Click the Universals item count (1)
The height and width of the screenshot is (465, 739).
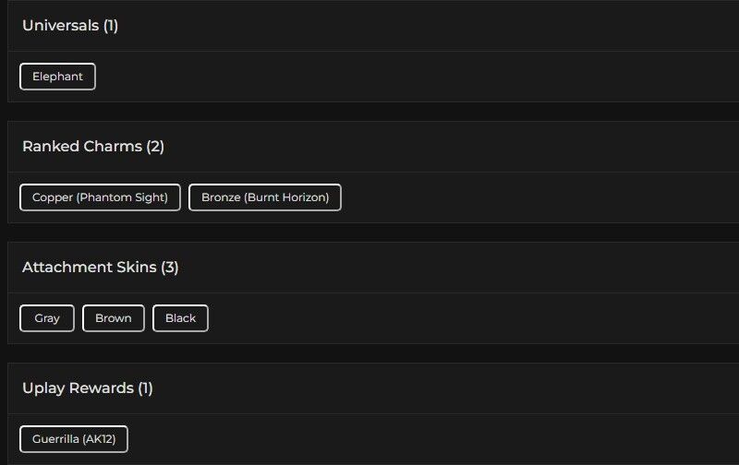pyautogui.click(x=111, y=26)
